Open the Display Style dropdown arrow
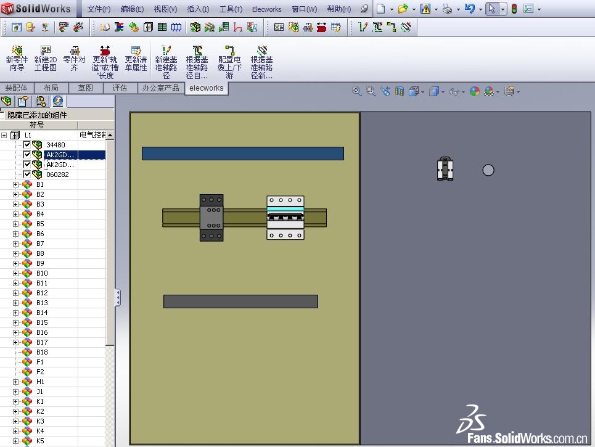The width and height of the screenshot is (595, 447). click(x=443, y=92)
